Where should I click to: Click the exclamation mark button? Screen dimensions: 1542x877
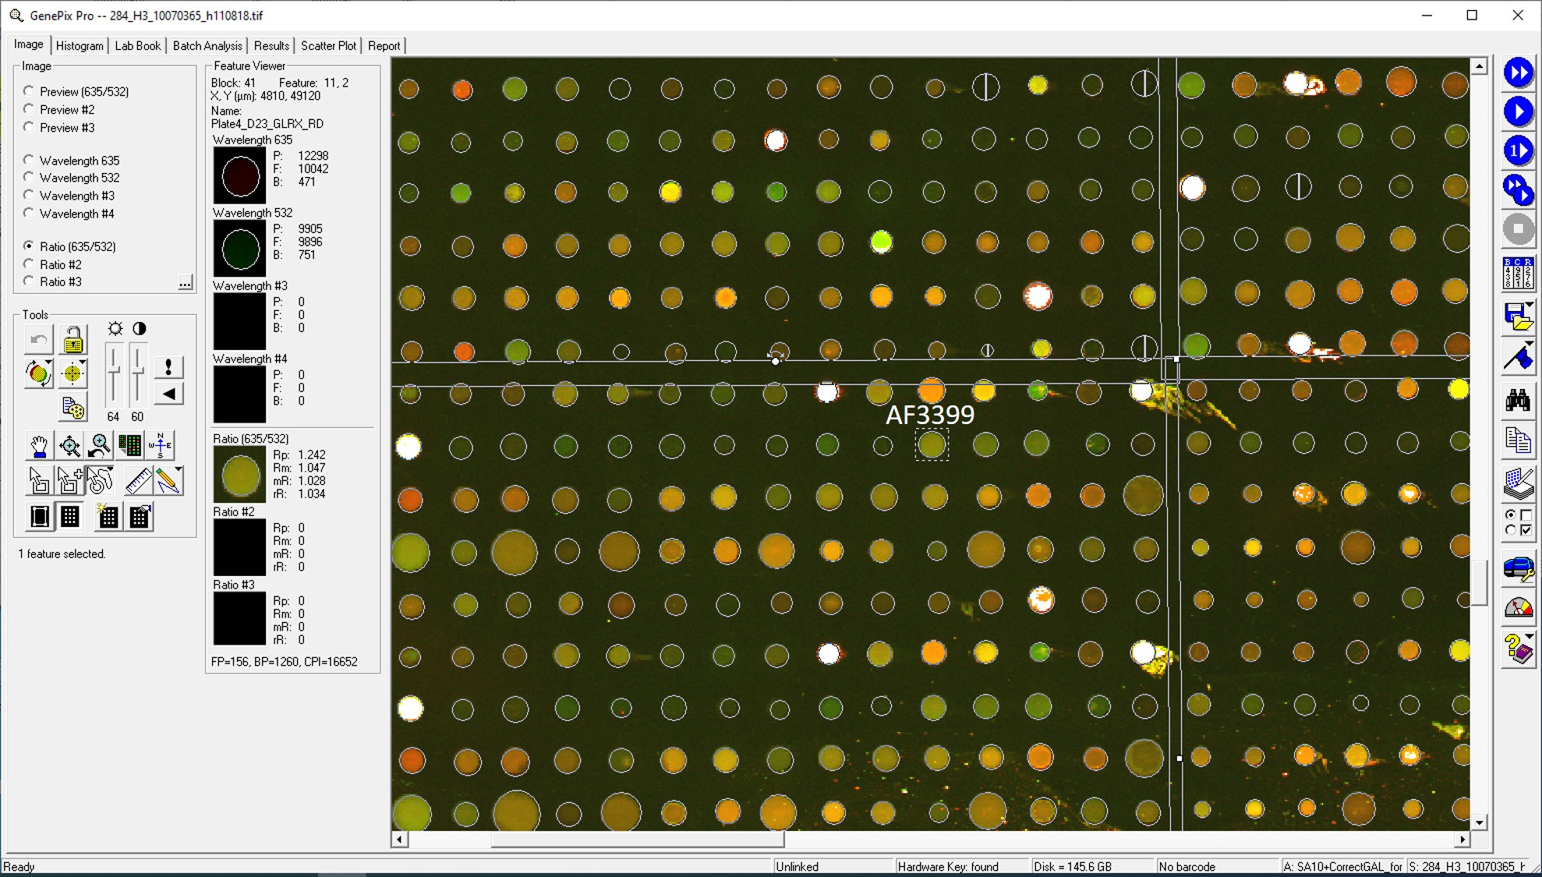[168, 367]
